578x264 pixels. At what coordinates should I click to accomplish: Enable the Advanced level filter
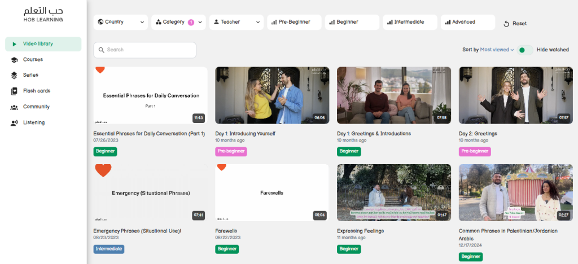pos(468,23)
